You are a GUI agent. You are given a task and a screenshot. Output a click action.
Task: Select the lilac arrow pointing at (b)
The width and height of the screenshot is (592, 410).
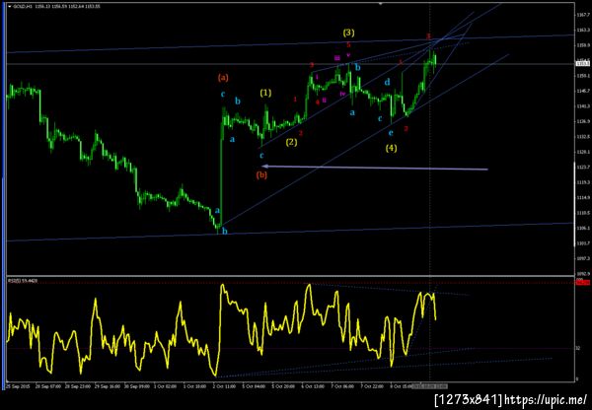tap(375, 168)
